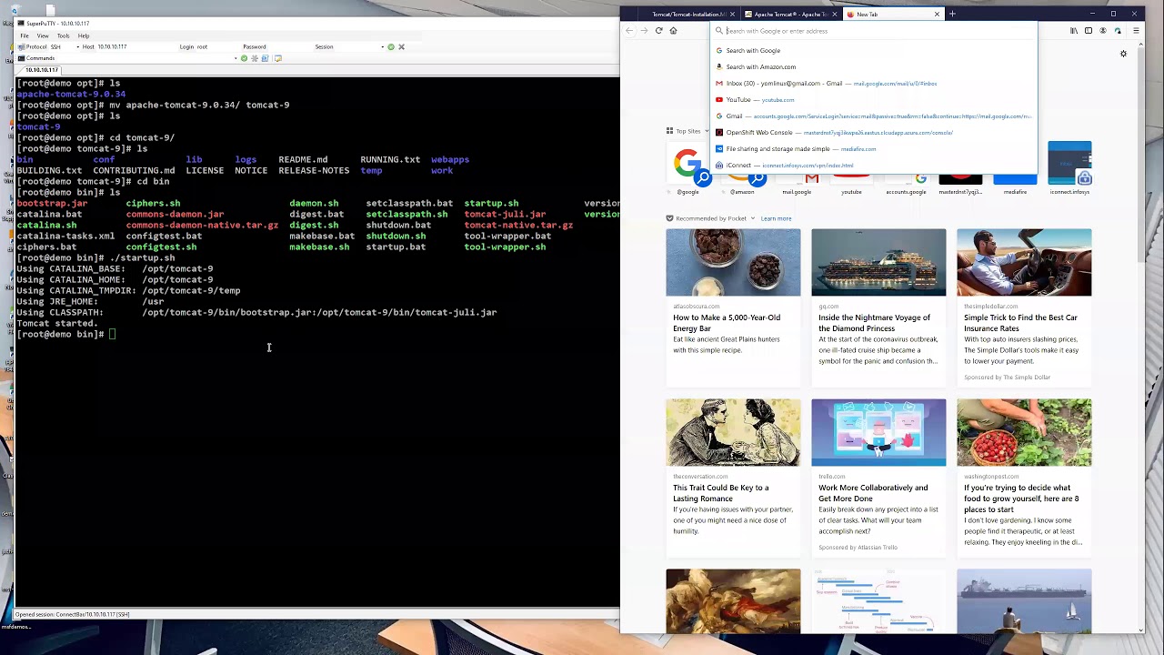Go to Firefox home page icon
The image size is (1164, 655).
coord(673,31)
